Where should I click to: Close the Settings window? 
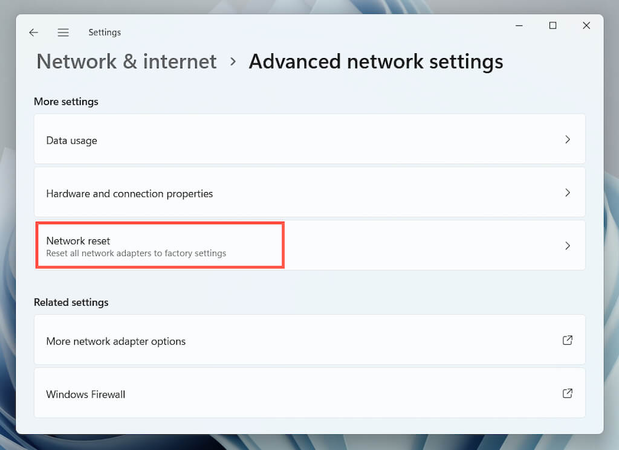tap(586, 25)
